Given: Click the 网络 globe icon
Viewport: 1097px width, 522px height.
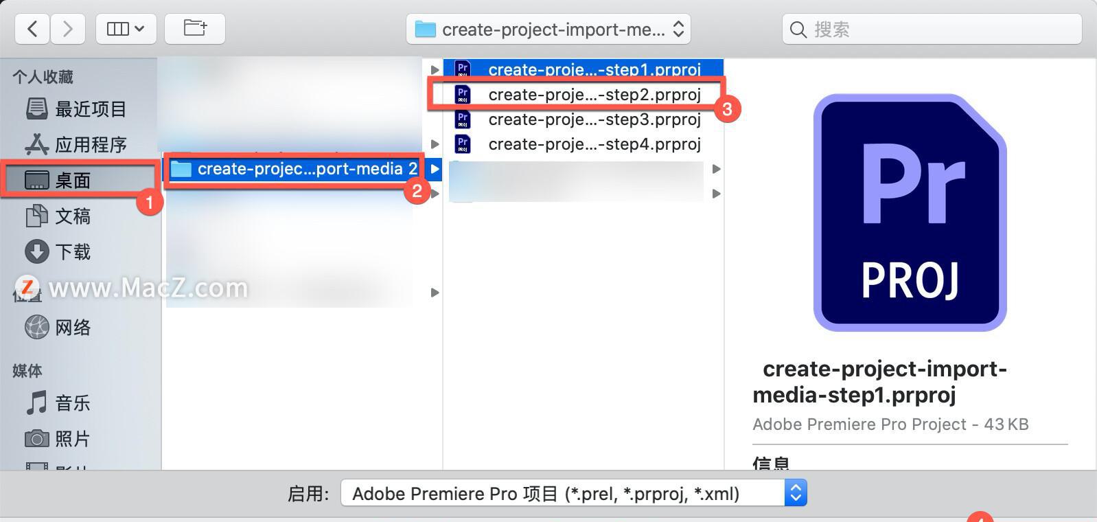Looking at the screenshot, I should [x=37, y=327].
